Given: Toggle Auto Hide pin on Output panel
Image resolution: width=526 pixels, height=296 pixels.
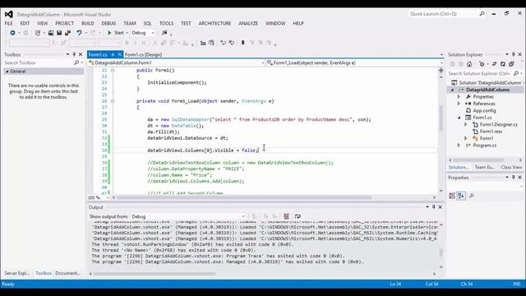Looking at the screenshot, I should (x=433, y=207).
